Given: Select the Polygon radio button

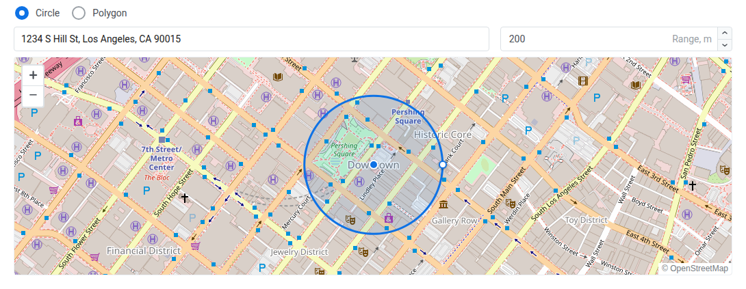Looking at the screenshot, I should tap(79, 13).
